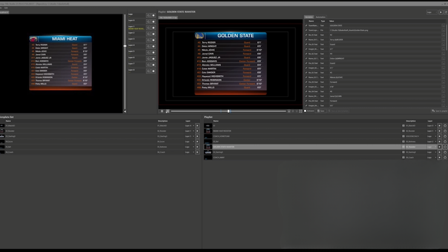
Task: Play the 02_Roster template in Template list
Action: click(x=197, y=131)
